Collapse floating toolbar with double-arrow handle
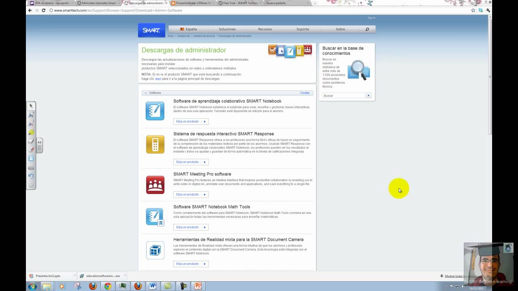Image resolution: width=518 pixels, height=291 pixels. point(39,142)
